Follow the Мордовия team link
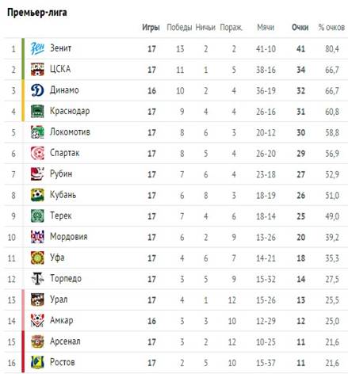 coord(69,236)
